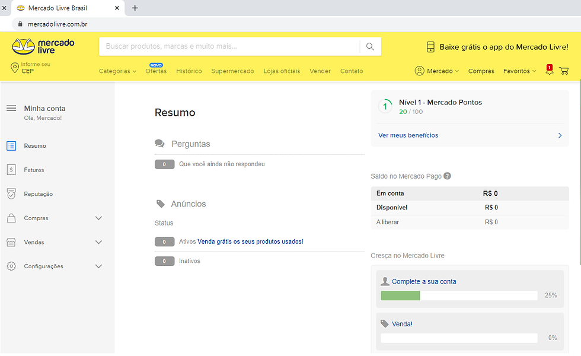Click the Nível 1 - Mercado Pontos title
581x356 pixels.
440,102
